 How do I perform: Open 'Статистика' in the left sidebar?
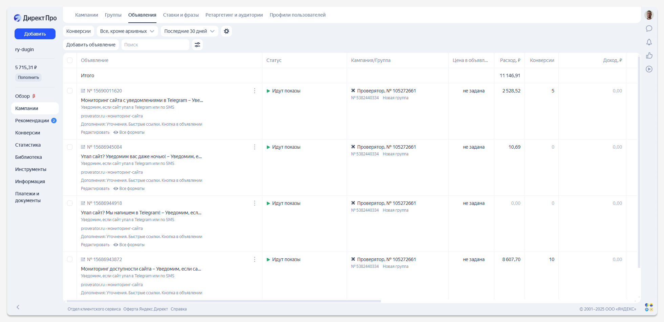point(28,145)
